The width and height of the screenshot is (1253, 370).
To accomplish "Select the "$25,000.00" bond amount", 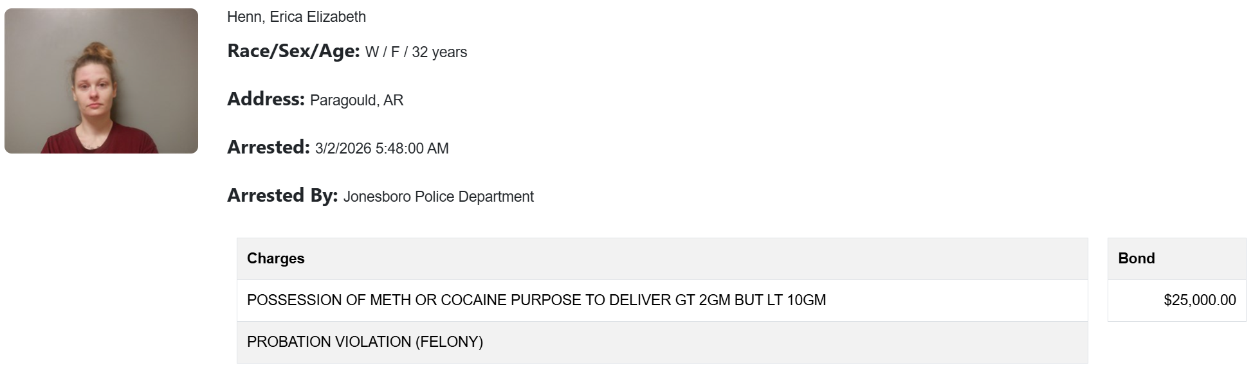I will pyautogui.click(x=1200, y=300).
